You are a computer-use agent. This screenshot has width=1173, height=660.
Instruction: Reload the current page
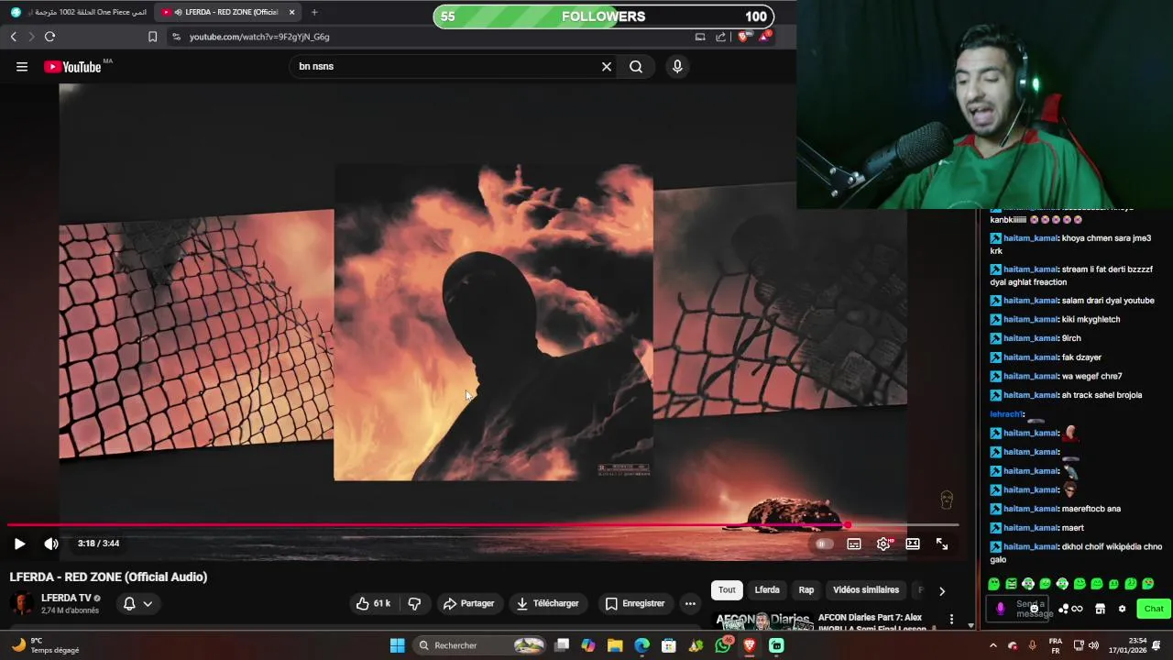49,37
